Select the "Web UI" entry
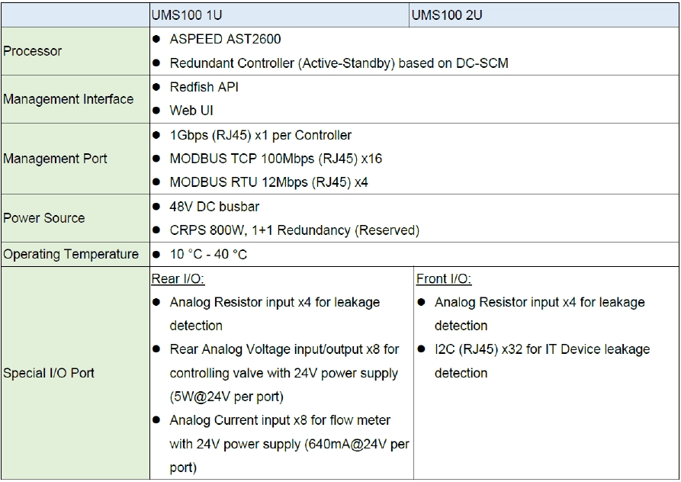 tap(191, 111)
